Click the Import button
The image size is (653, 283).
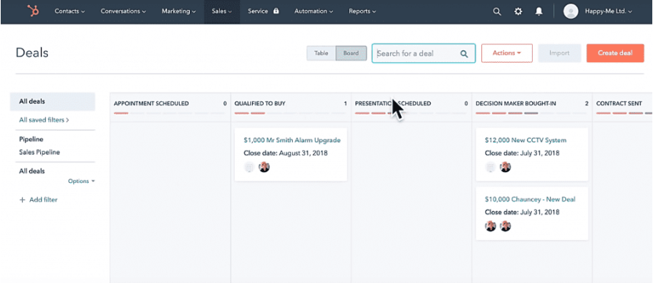[x=559, y=53]
